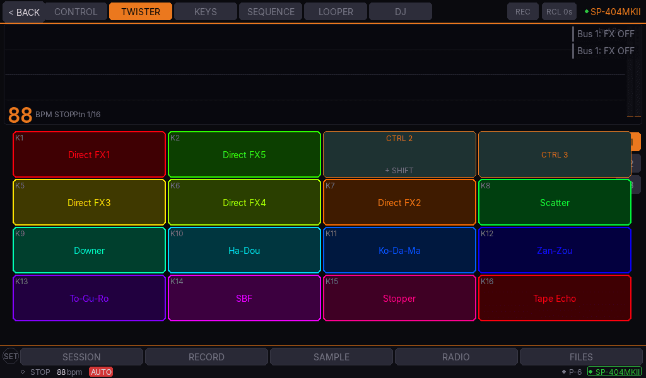The image size is (646, 378).
Task: Trigger the CTRL 2 + SHIFT pad
Action: (399, 154)
